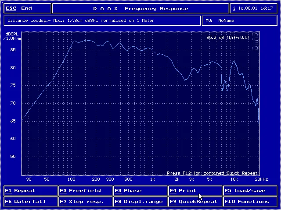Open F10 Functions menu
This screenshot has height=210, width=281.
click(250, 202)
